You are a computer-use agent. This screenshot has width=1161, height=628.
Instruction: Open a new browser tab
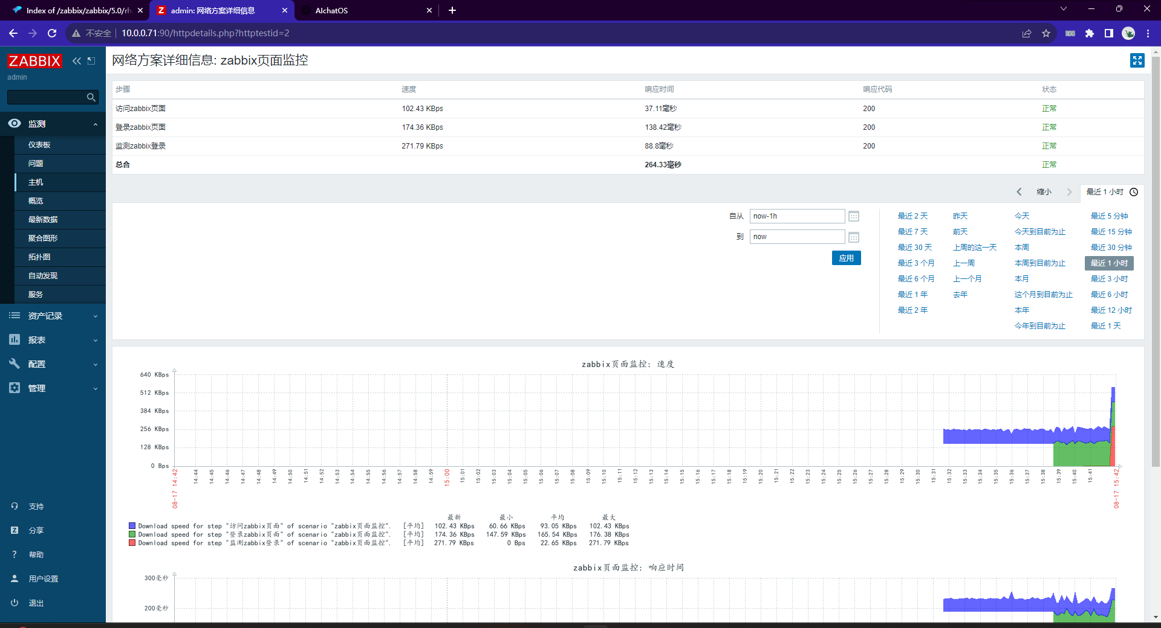(x=452, y=10)
